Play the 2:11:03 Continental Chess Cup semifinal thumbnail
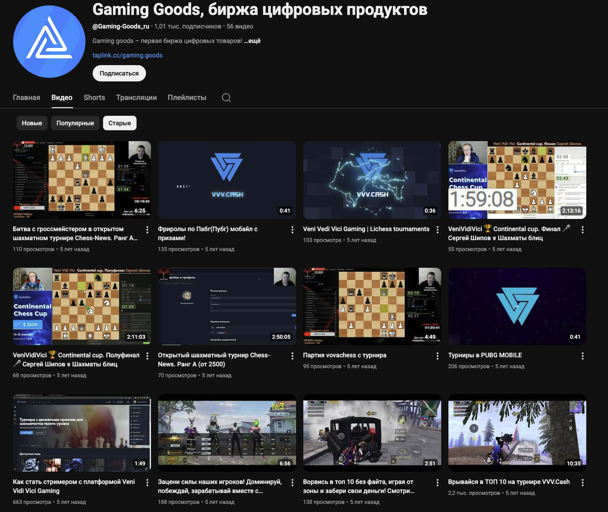 tap(82, 306)
